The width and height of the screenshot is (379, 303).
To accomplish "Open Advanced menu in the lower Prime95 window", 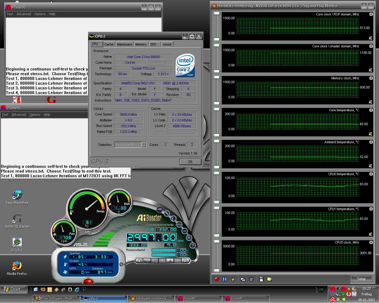I will click(x=19, y=115).
